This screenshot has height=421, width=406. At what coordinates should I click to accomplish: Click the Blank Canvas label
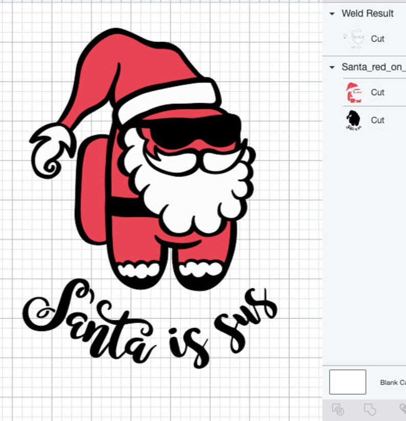(393, 382)
